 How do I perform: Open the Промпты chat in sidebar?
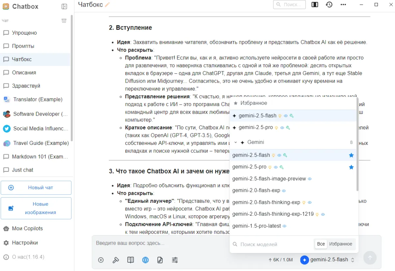(x=23, y=46)
